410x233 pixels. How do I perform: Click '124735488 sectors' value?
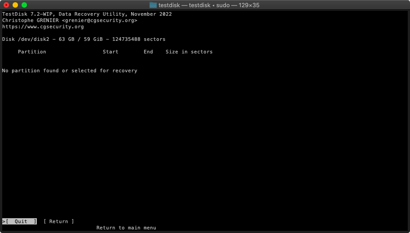click(x=139, y=39)
